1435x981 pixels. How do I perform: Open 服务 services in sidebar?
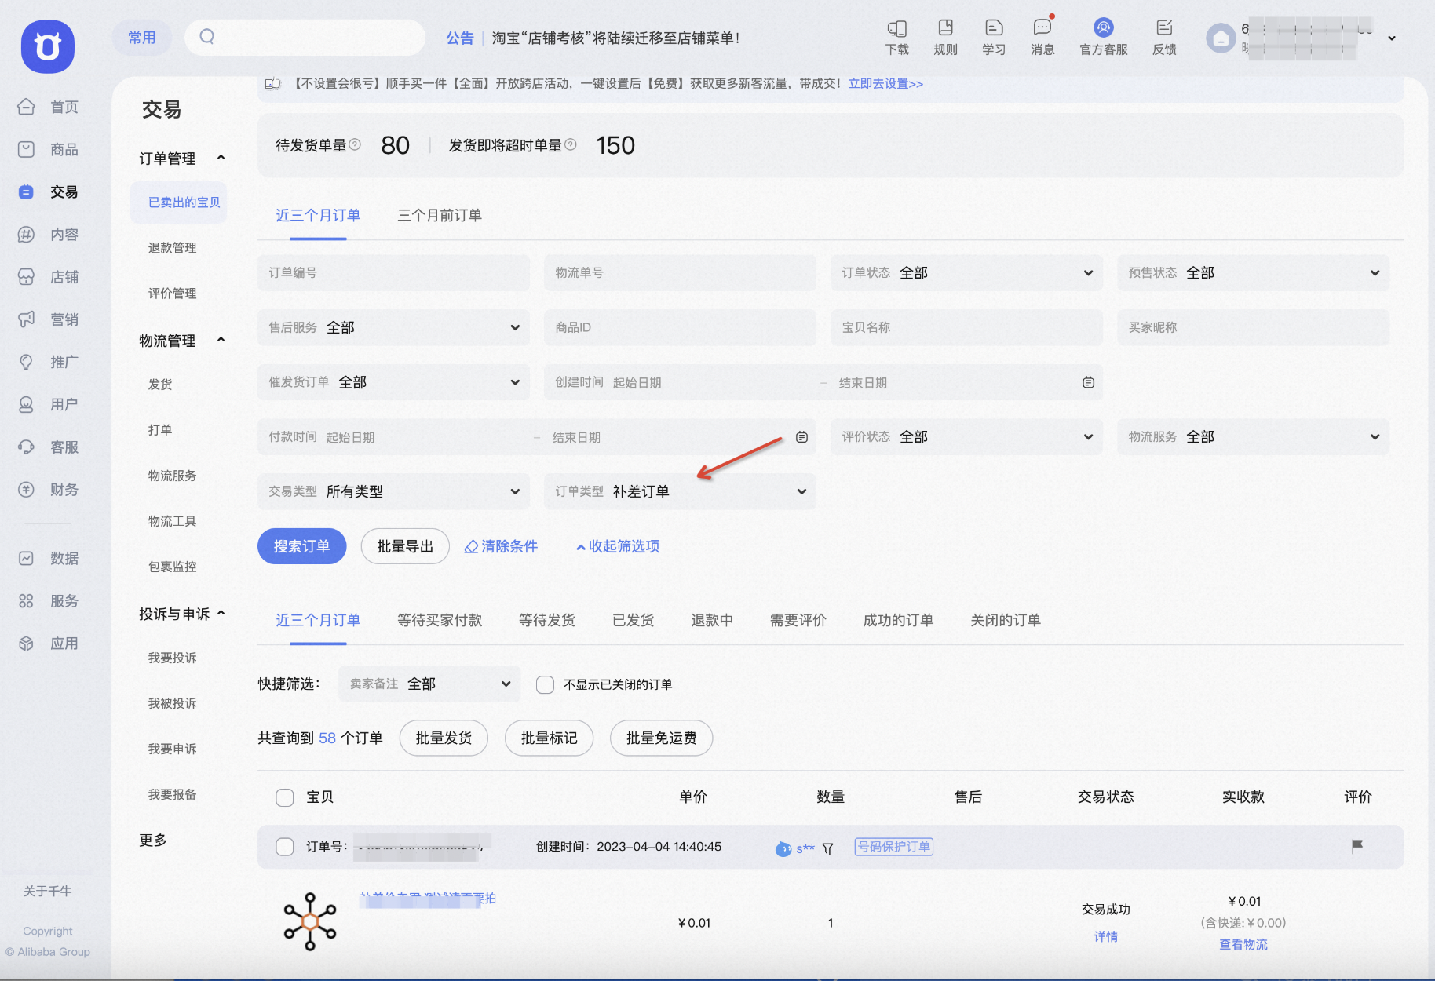point(49,600)
